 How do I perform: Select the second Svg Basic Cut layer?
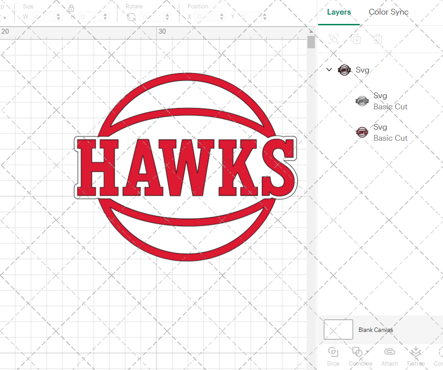(381, 132)
